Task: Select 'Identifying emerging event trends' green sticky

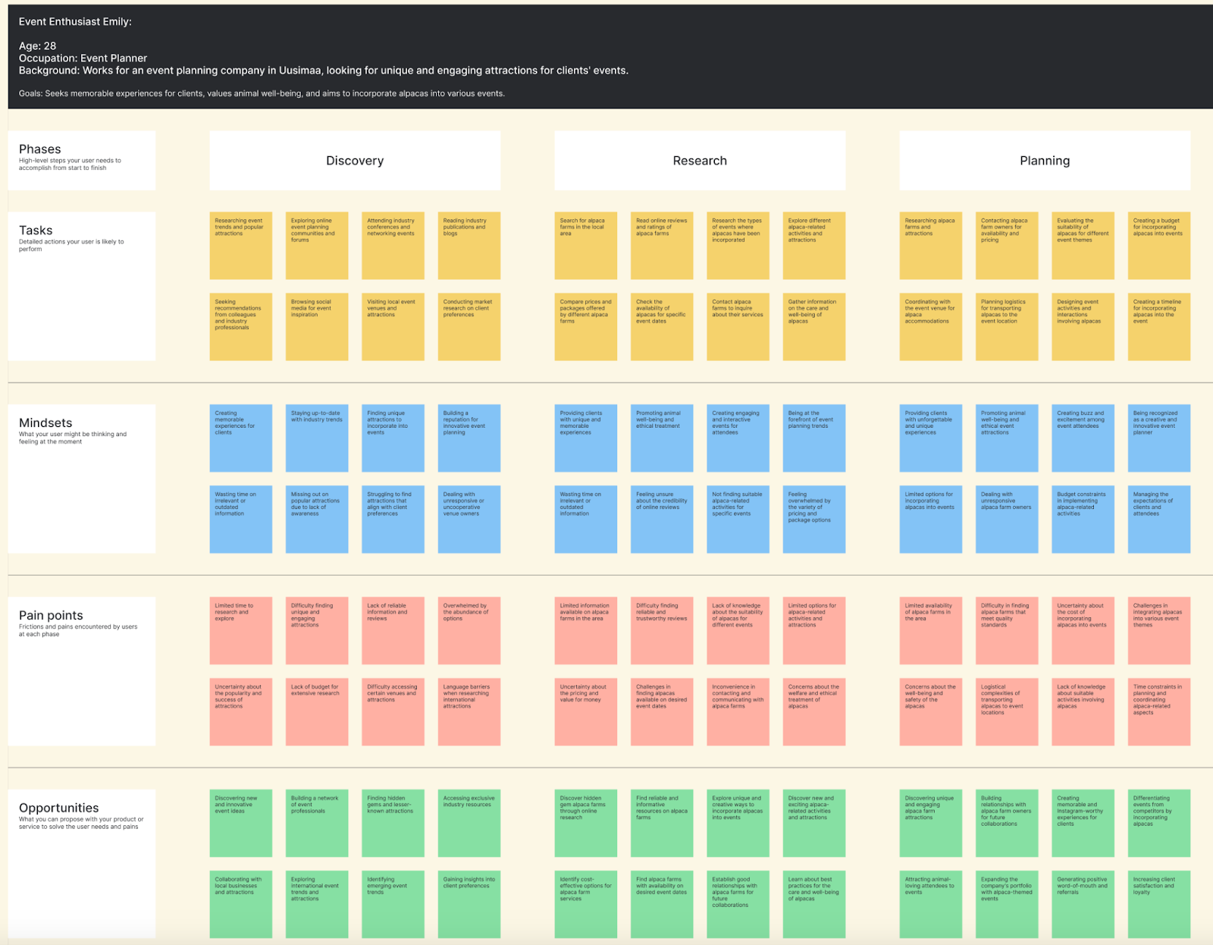Action: [393, 904]
